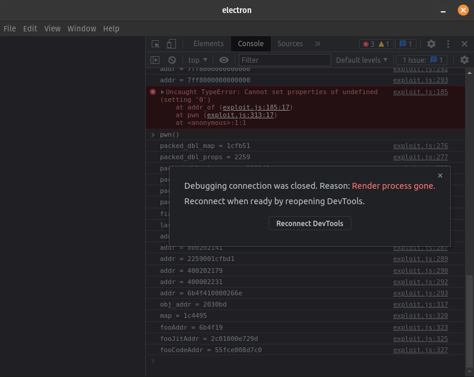Expand the Uncaught TypeError stack trace

pos(162,92)
